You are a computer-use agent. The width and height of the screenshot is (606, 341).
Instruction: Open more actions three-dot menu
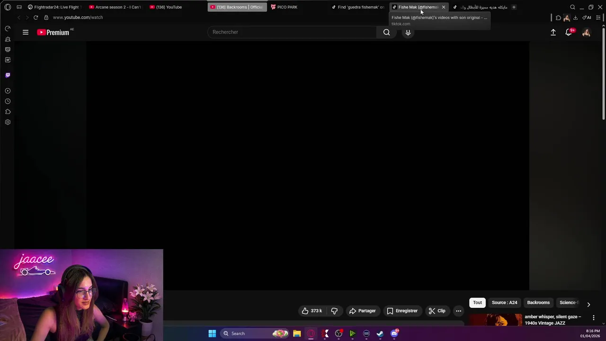click(458, 311)
